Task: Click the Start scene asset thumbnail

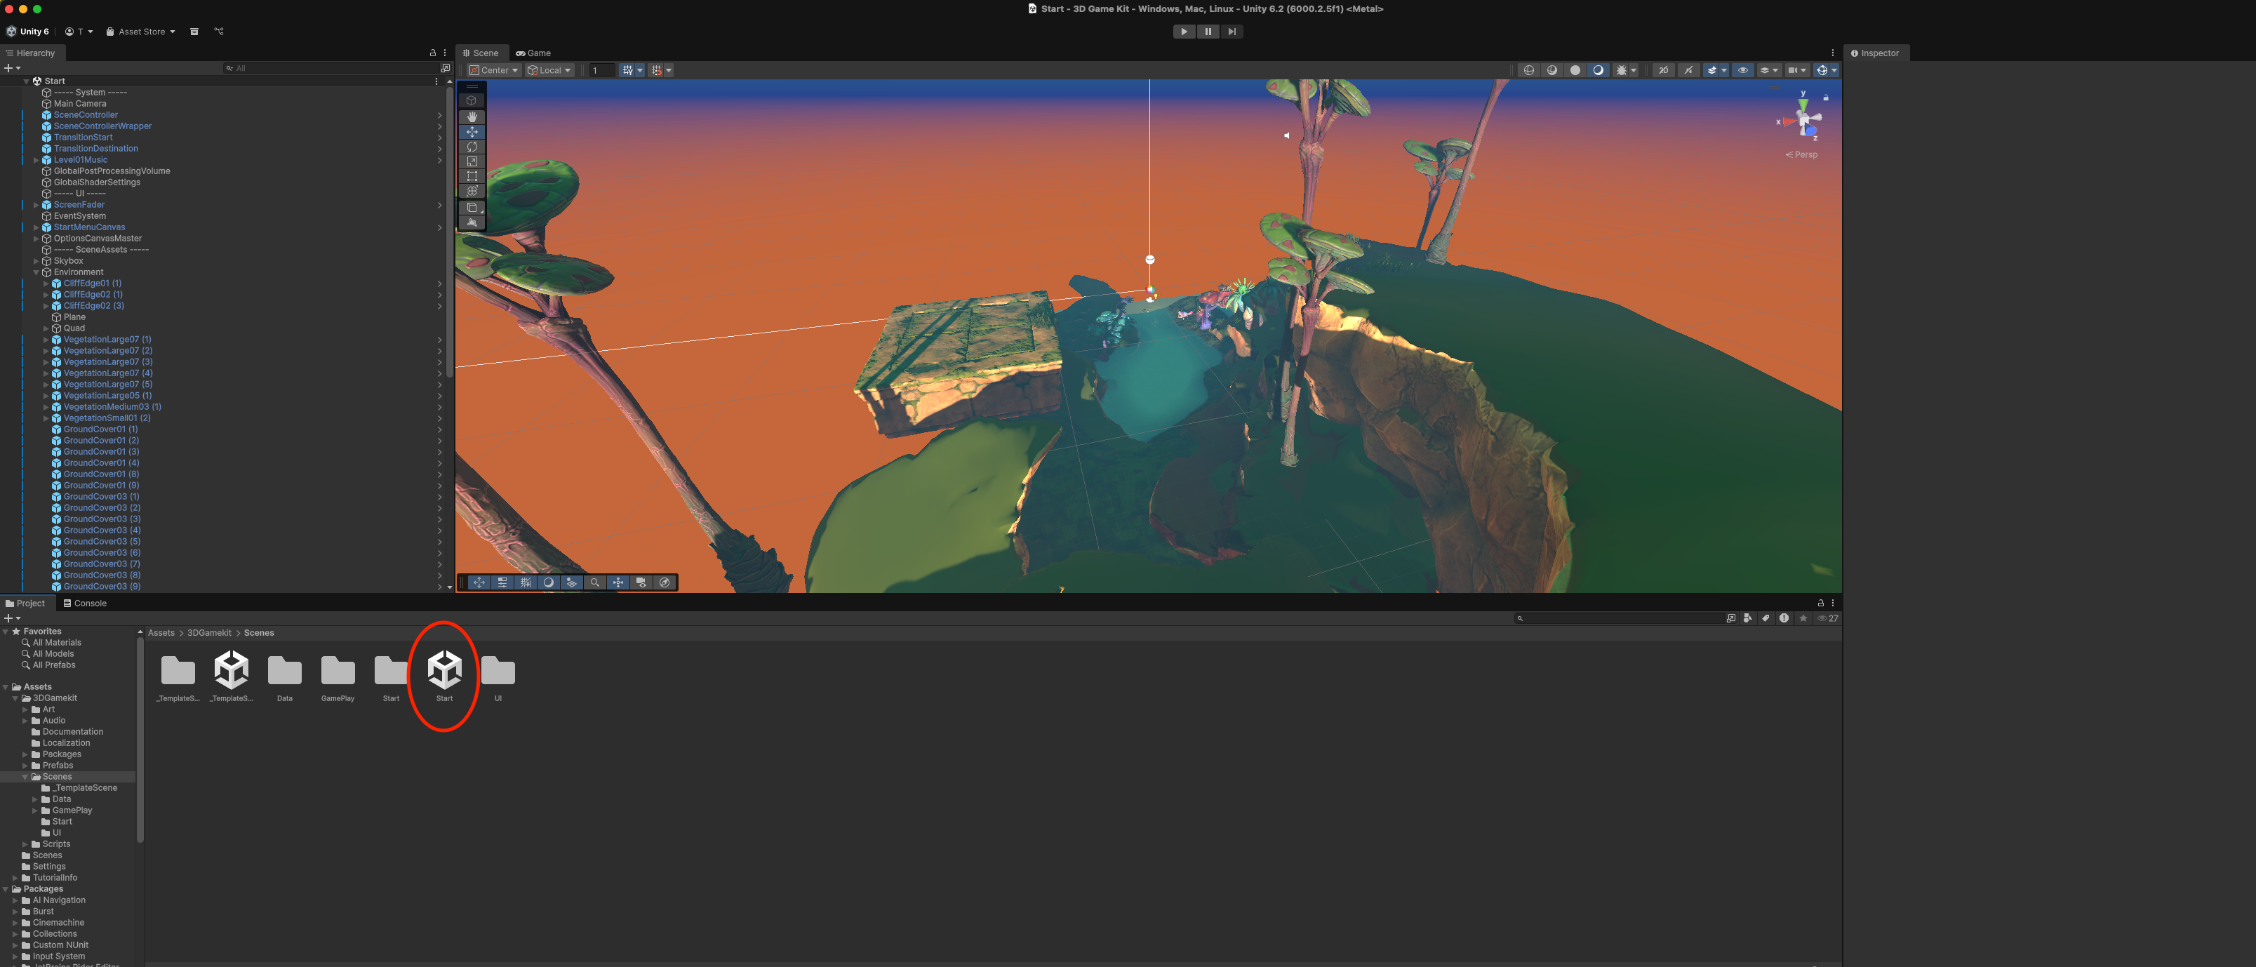Action: (x=444, y=670)
